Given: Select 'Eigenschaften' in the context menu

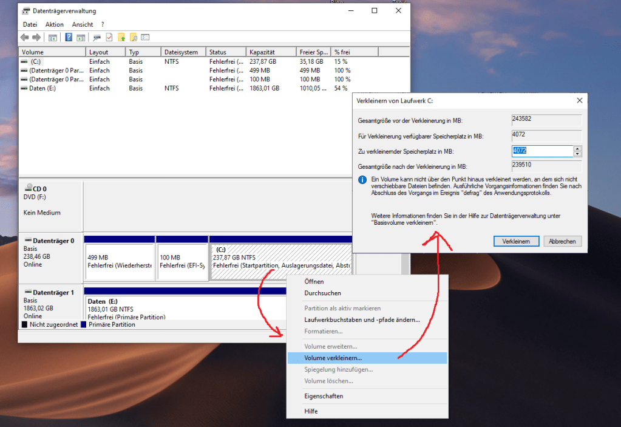Looking at the screenshot, I should 324,396.
